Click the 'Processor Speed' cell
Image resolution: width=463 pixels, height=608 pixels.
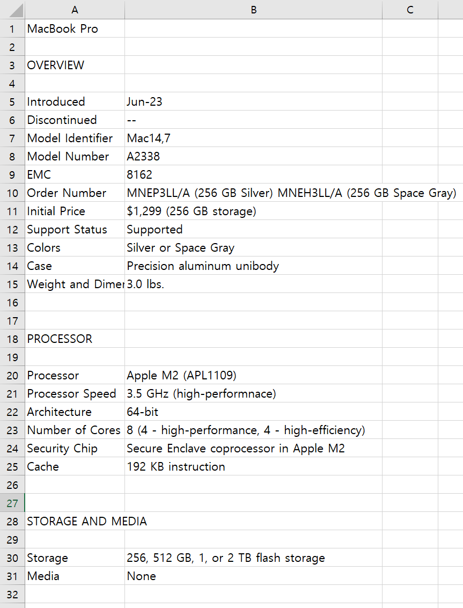pos(75,393)
